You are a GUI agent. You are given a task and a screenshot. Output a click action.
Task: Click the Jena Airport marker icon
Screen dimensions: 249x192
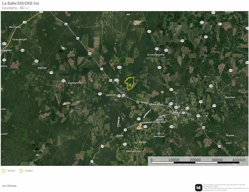coord(159,134)
